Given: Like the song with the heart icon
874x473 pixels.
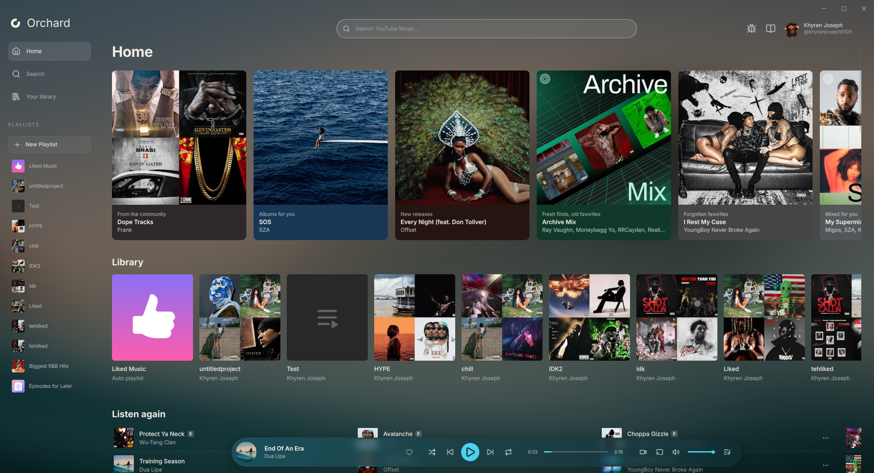Looking at the screenshot, I should tap(409, 452).
